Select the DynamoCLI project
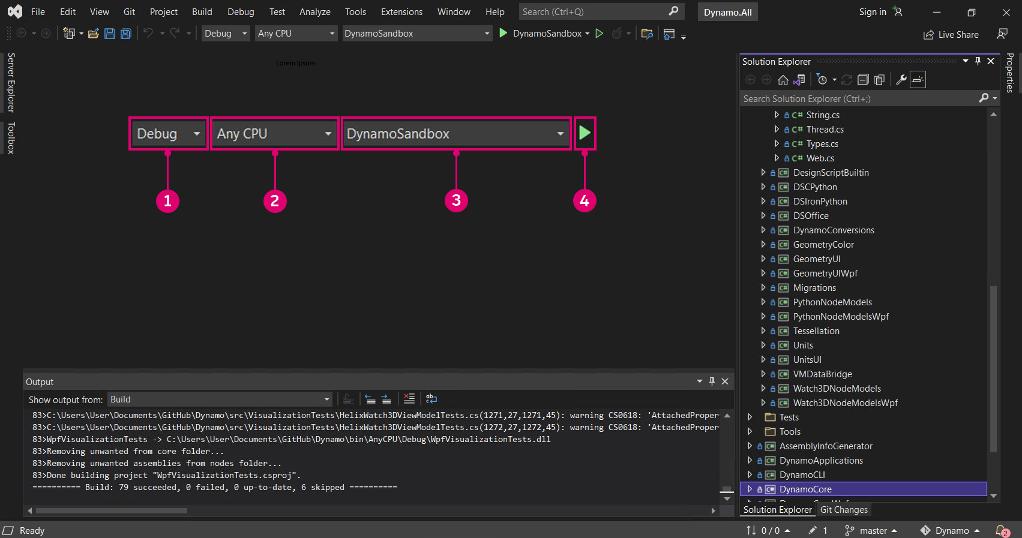 coord(802,475)
